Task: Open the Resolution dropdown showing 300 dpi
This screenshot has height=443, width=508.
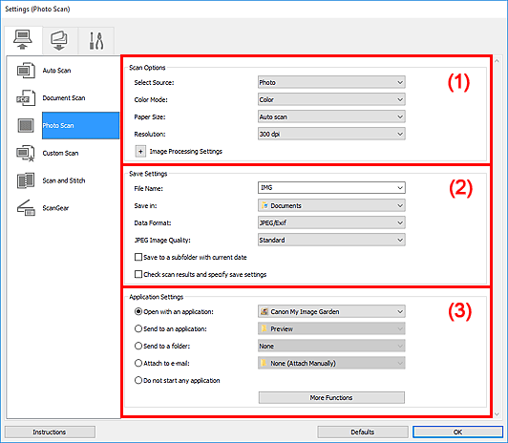Action: point(331,134)
